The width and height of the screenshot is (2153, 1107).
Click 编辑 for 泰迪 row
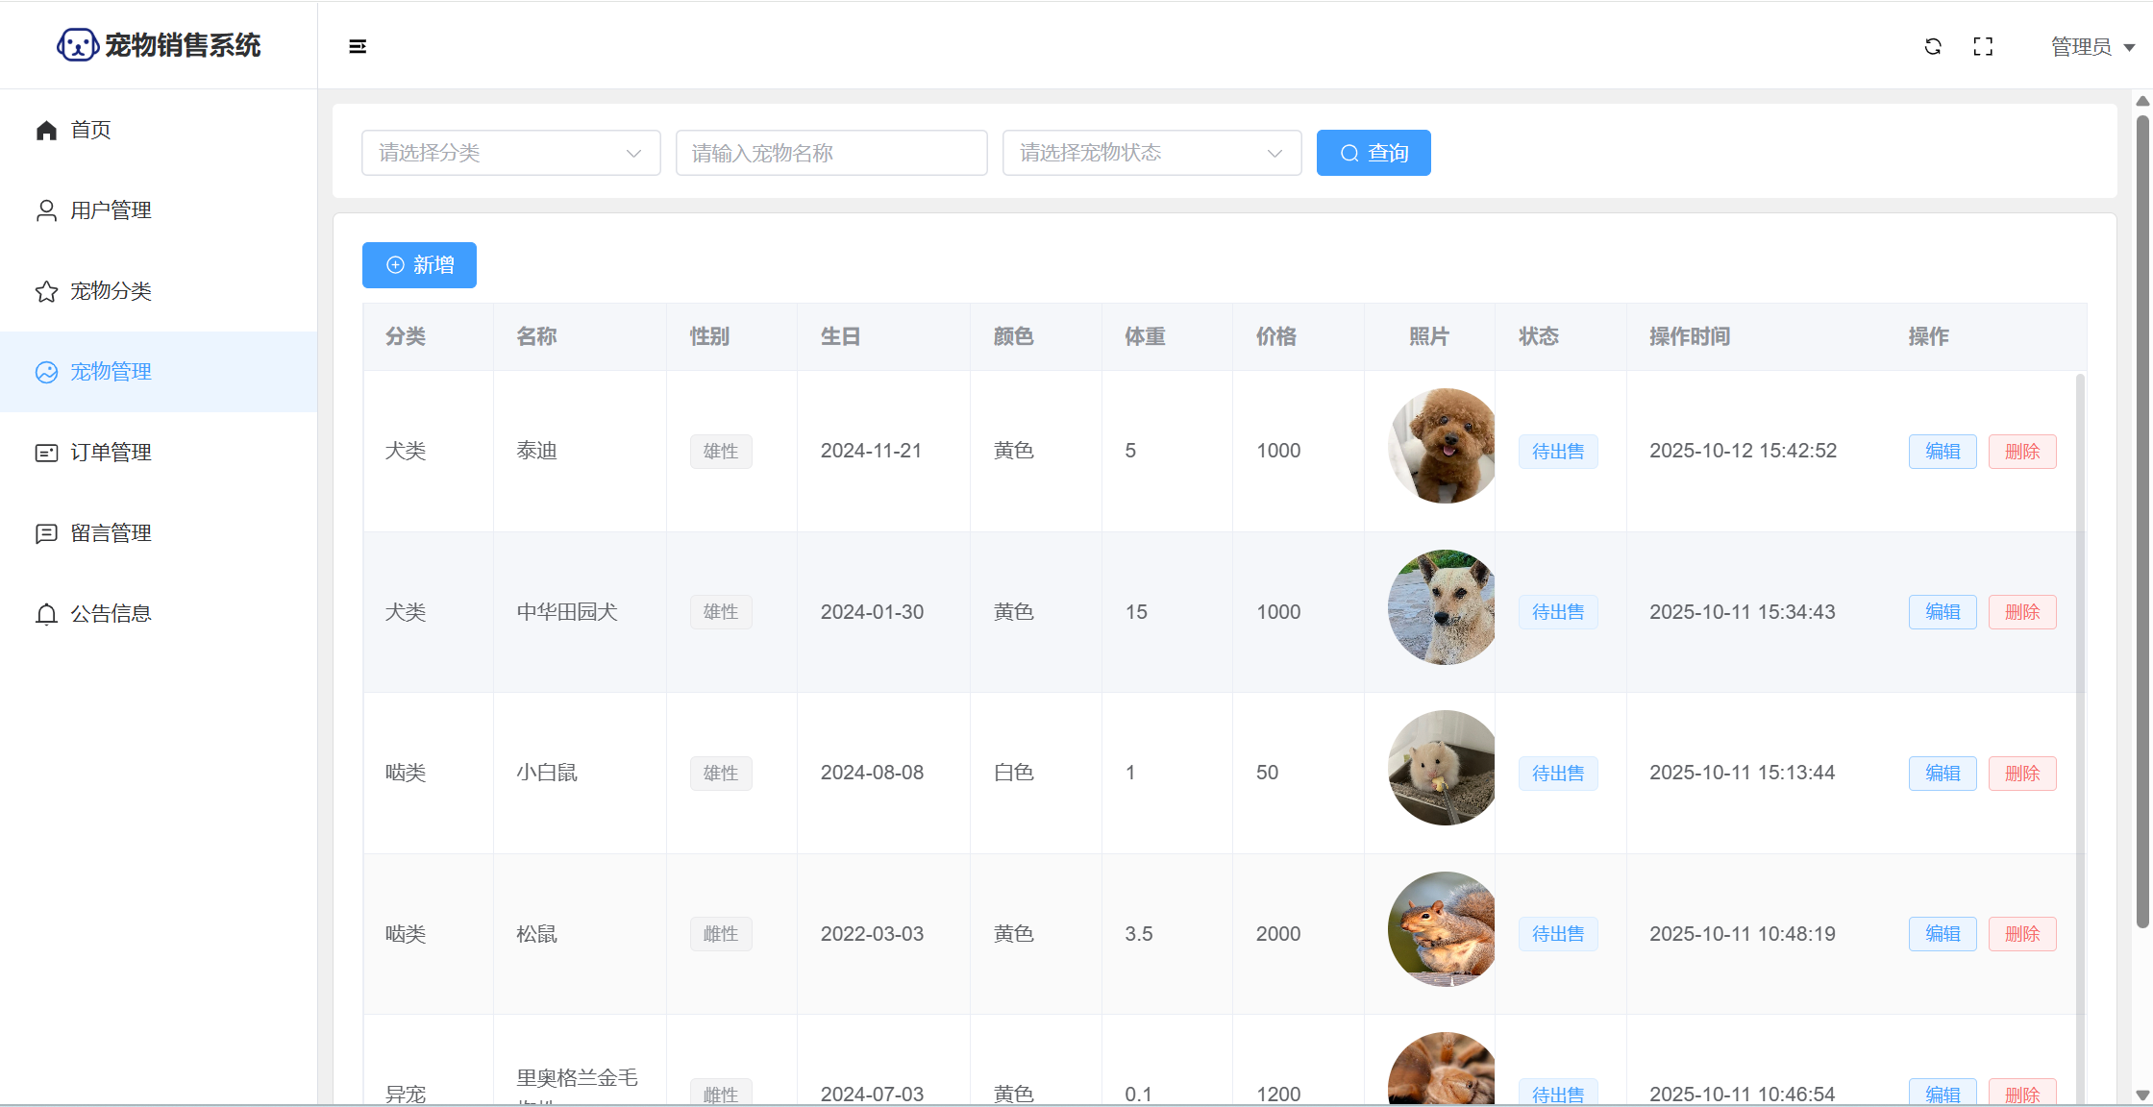coord(1942,452)
